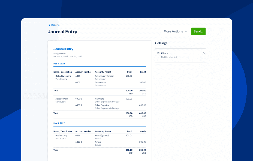
Task: Open the Apple devices journal entry
Action: tap(62, 99)
